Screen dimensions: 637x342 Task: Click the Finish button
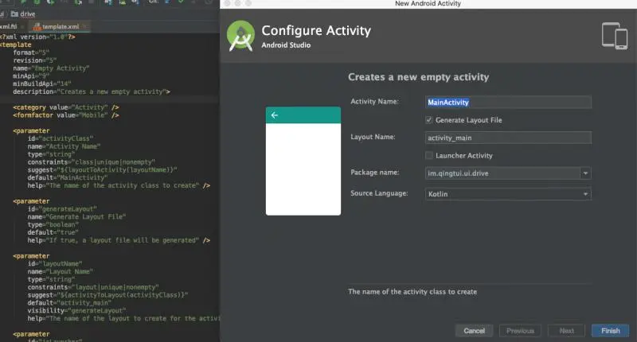[610, 331]
